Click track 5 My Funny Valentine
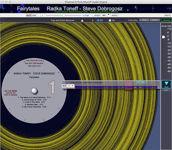The image size is (172, 150). coord(34,107)
